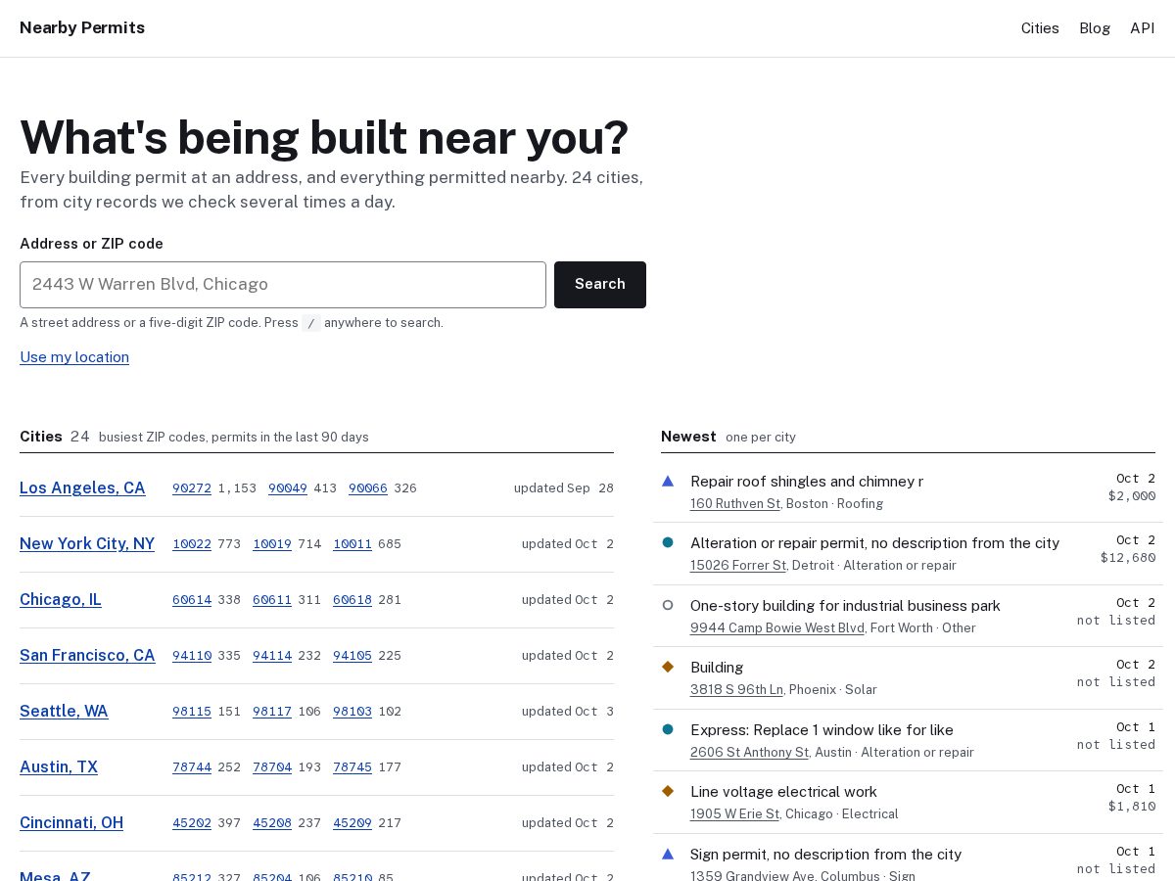
Task: Open ZIP code 78704 permits
Action: click(x=272, y=767)
